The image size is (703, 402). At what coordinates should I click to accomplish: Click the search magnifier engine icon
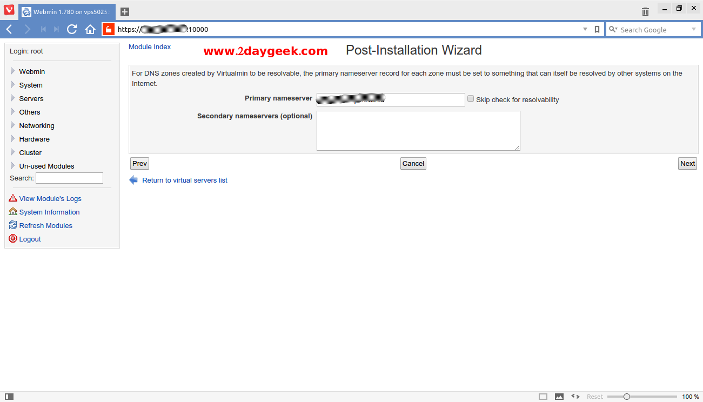tap(613, 29)
